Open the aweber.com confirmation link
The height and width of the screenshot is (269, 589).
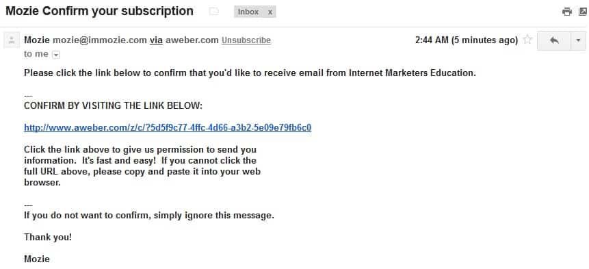click(168, 128)
